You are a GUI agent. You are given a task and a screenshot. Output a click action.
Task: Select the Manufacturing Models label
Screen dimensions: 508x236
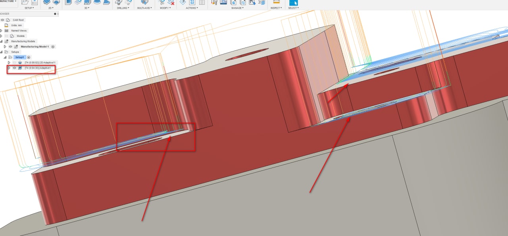click(23, 41)
